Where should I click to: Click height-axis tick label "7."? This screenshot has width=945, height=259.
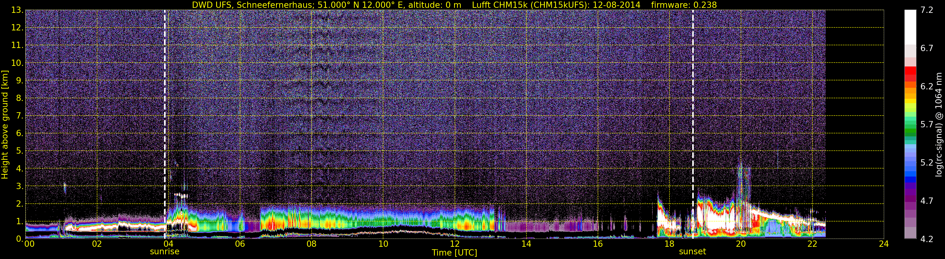click(x=20, y=116)
